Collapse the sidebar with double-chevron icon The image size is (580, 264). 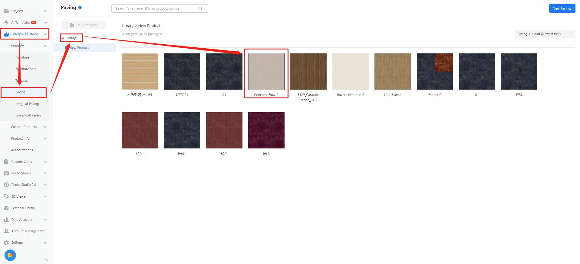[x=46, y=259]
